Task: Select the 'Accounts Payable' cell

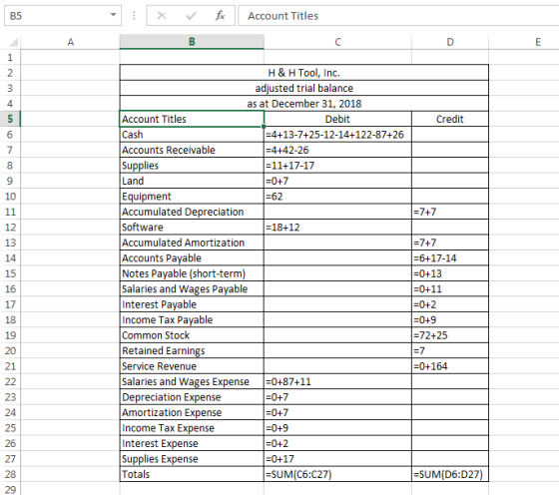Action: [192, 258]
